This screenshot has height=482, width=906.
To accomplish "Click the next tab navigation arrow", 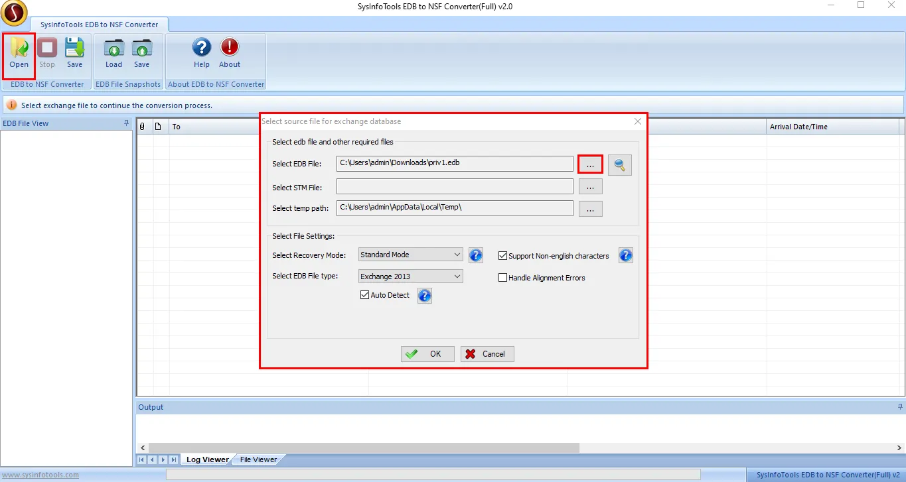I will coord(163,459).
